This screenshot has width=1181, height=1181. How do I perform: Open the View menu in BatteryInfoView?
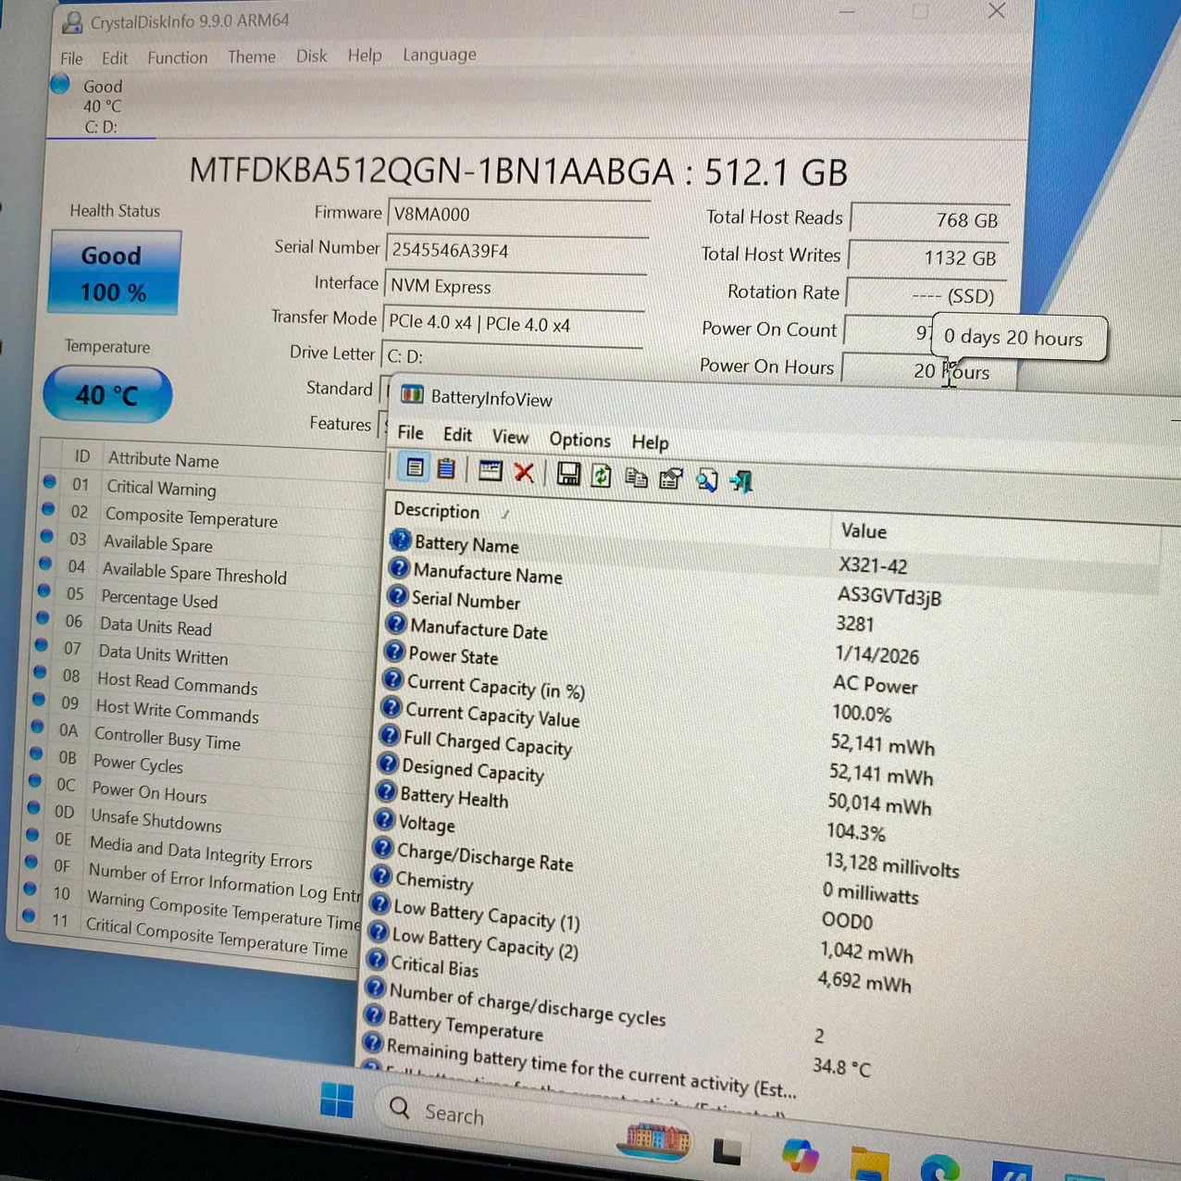(x=511, y=437)
